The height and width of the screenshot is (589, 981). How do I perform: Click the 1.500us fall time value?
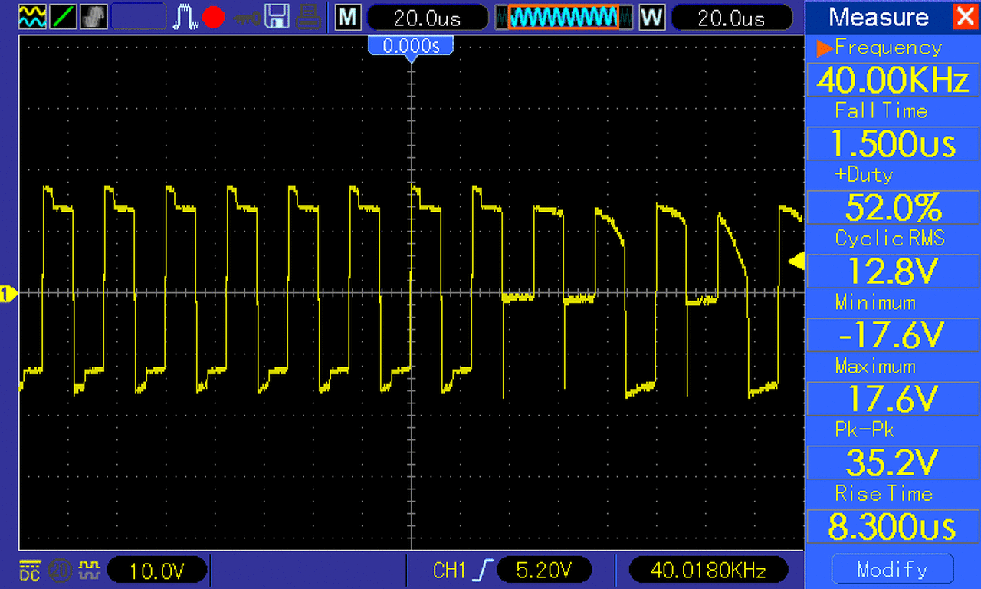[893, 143]
